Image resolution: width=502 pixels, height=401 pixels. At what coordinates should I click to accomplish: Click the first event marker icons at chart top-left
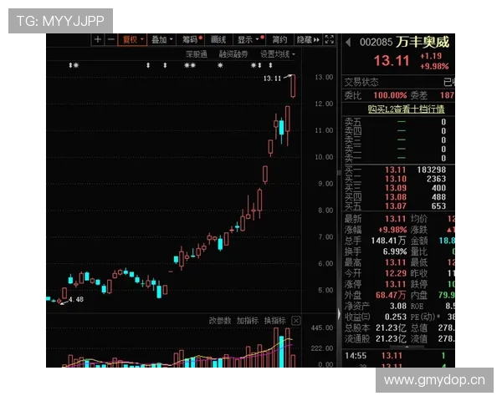pyautogui.click(x=74, y=65)
